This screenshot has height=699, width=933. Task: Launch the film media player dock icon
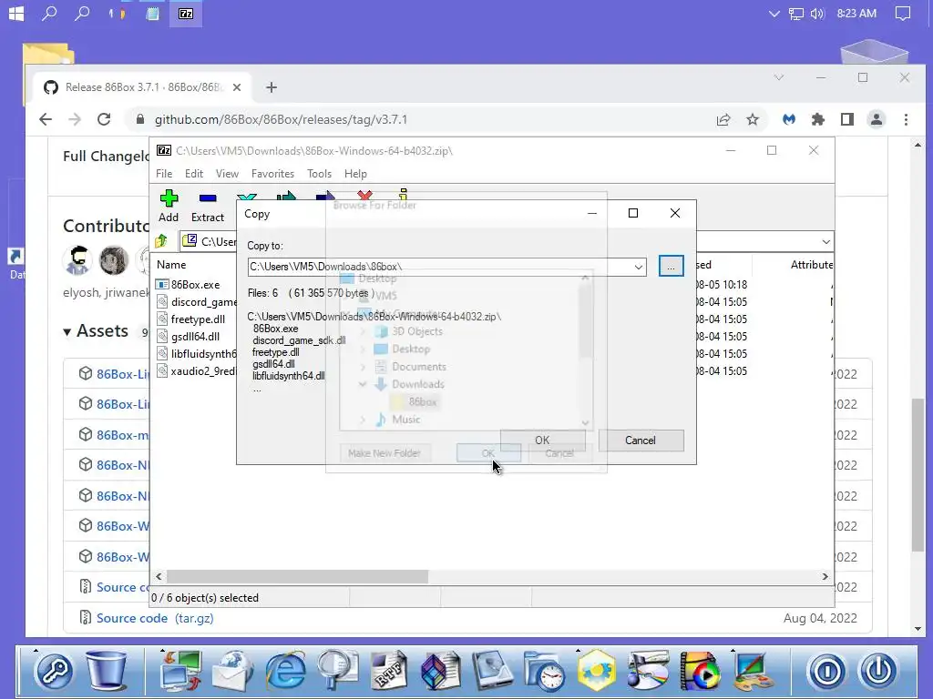coord(700,670)
